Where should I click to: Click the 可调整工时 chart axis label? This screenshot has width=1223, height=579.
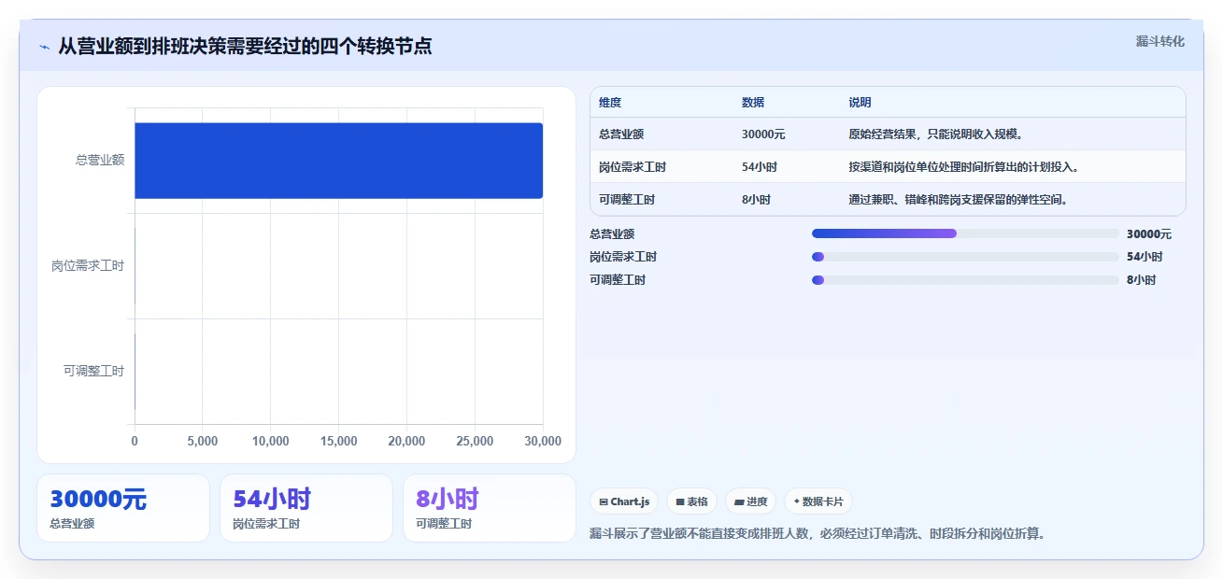[93, 372]
